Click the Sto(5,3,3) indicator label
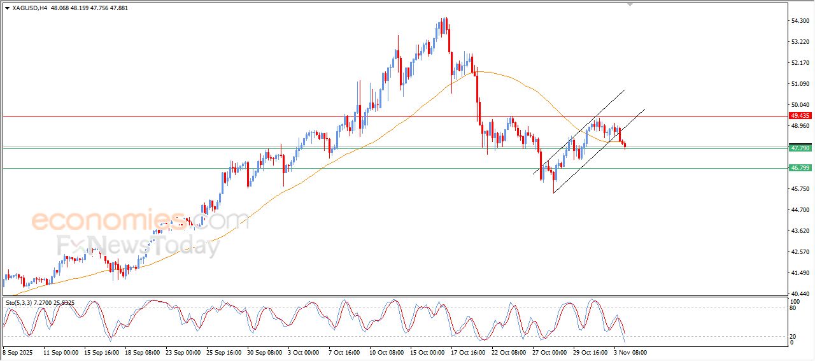The width and height of the screenshot is (815, 361). point(20,302)
